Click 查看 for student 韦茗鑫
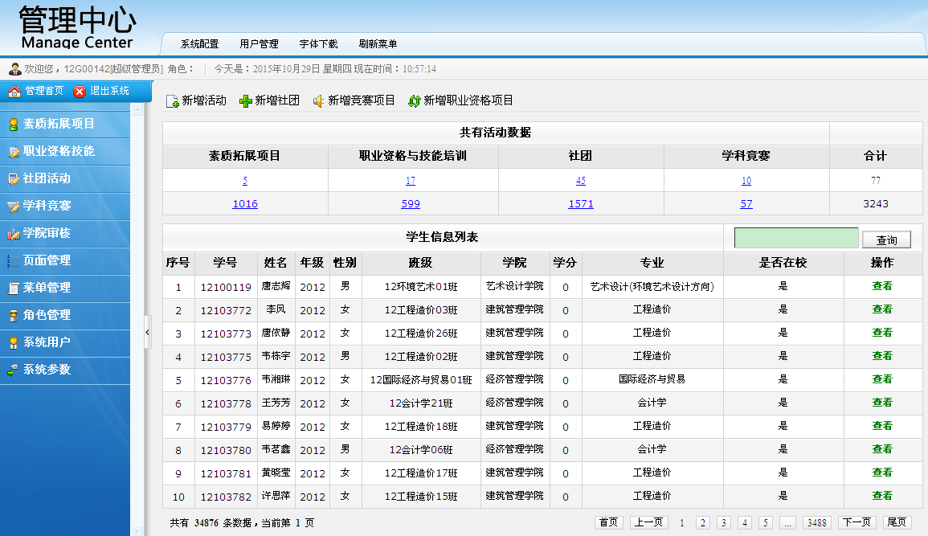 pyautogui.click(x=882, y=450)
